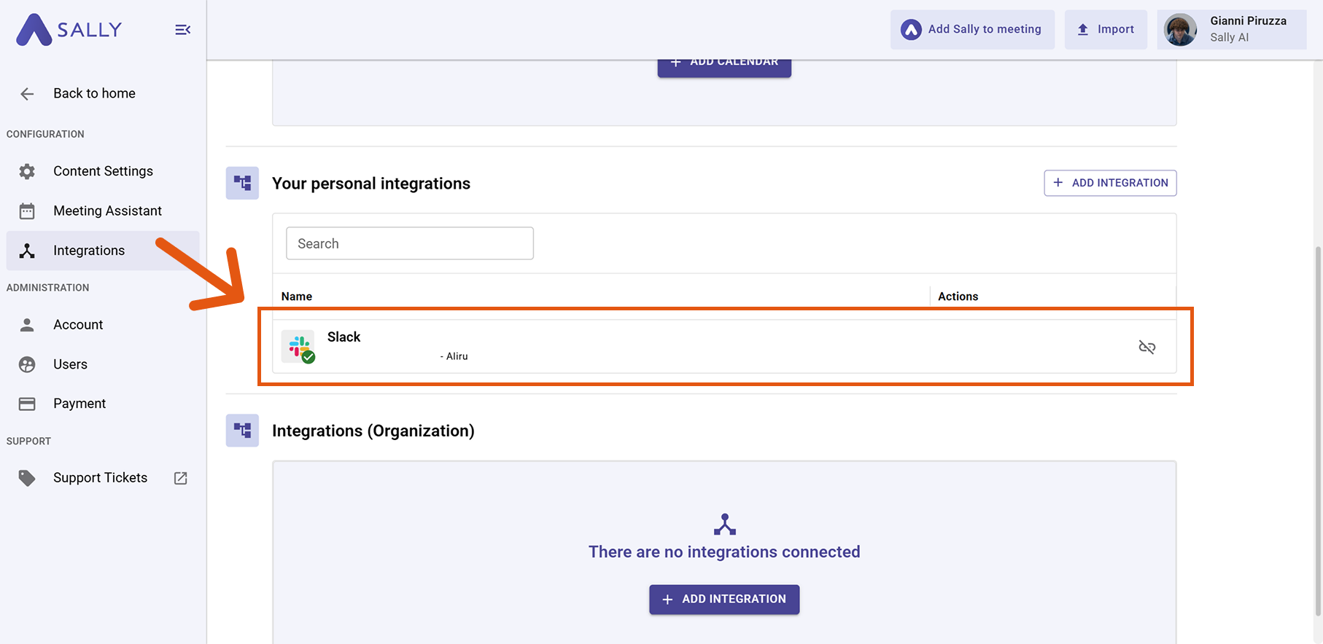Open Content Settings

[x=103, y=171]
